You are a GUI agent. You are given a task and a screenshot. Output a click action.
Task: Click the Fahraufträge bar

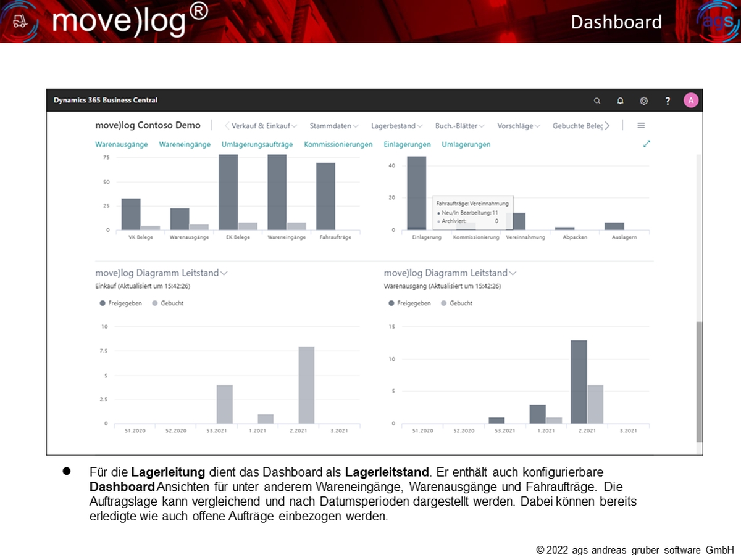click(325, 197)
